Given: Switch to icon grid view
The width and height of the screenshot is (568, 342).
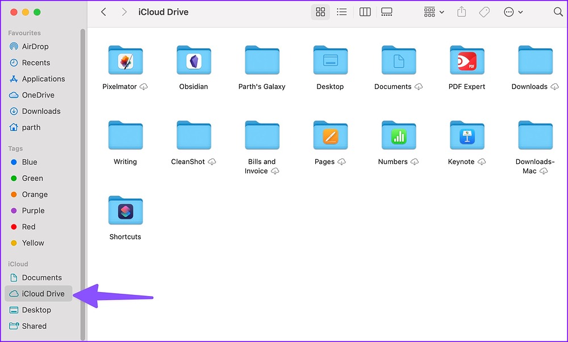Looking at the screenshot, I should point(320,12).
